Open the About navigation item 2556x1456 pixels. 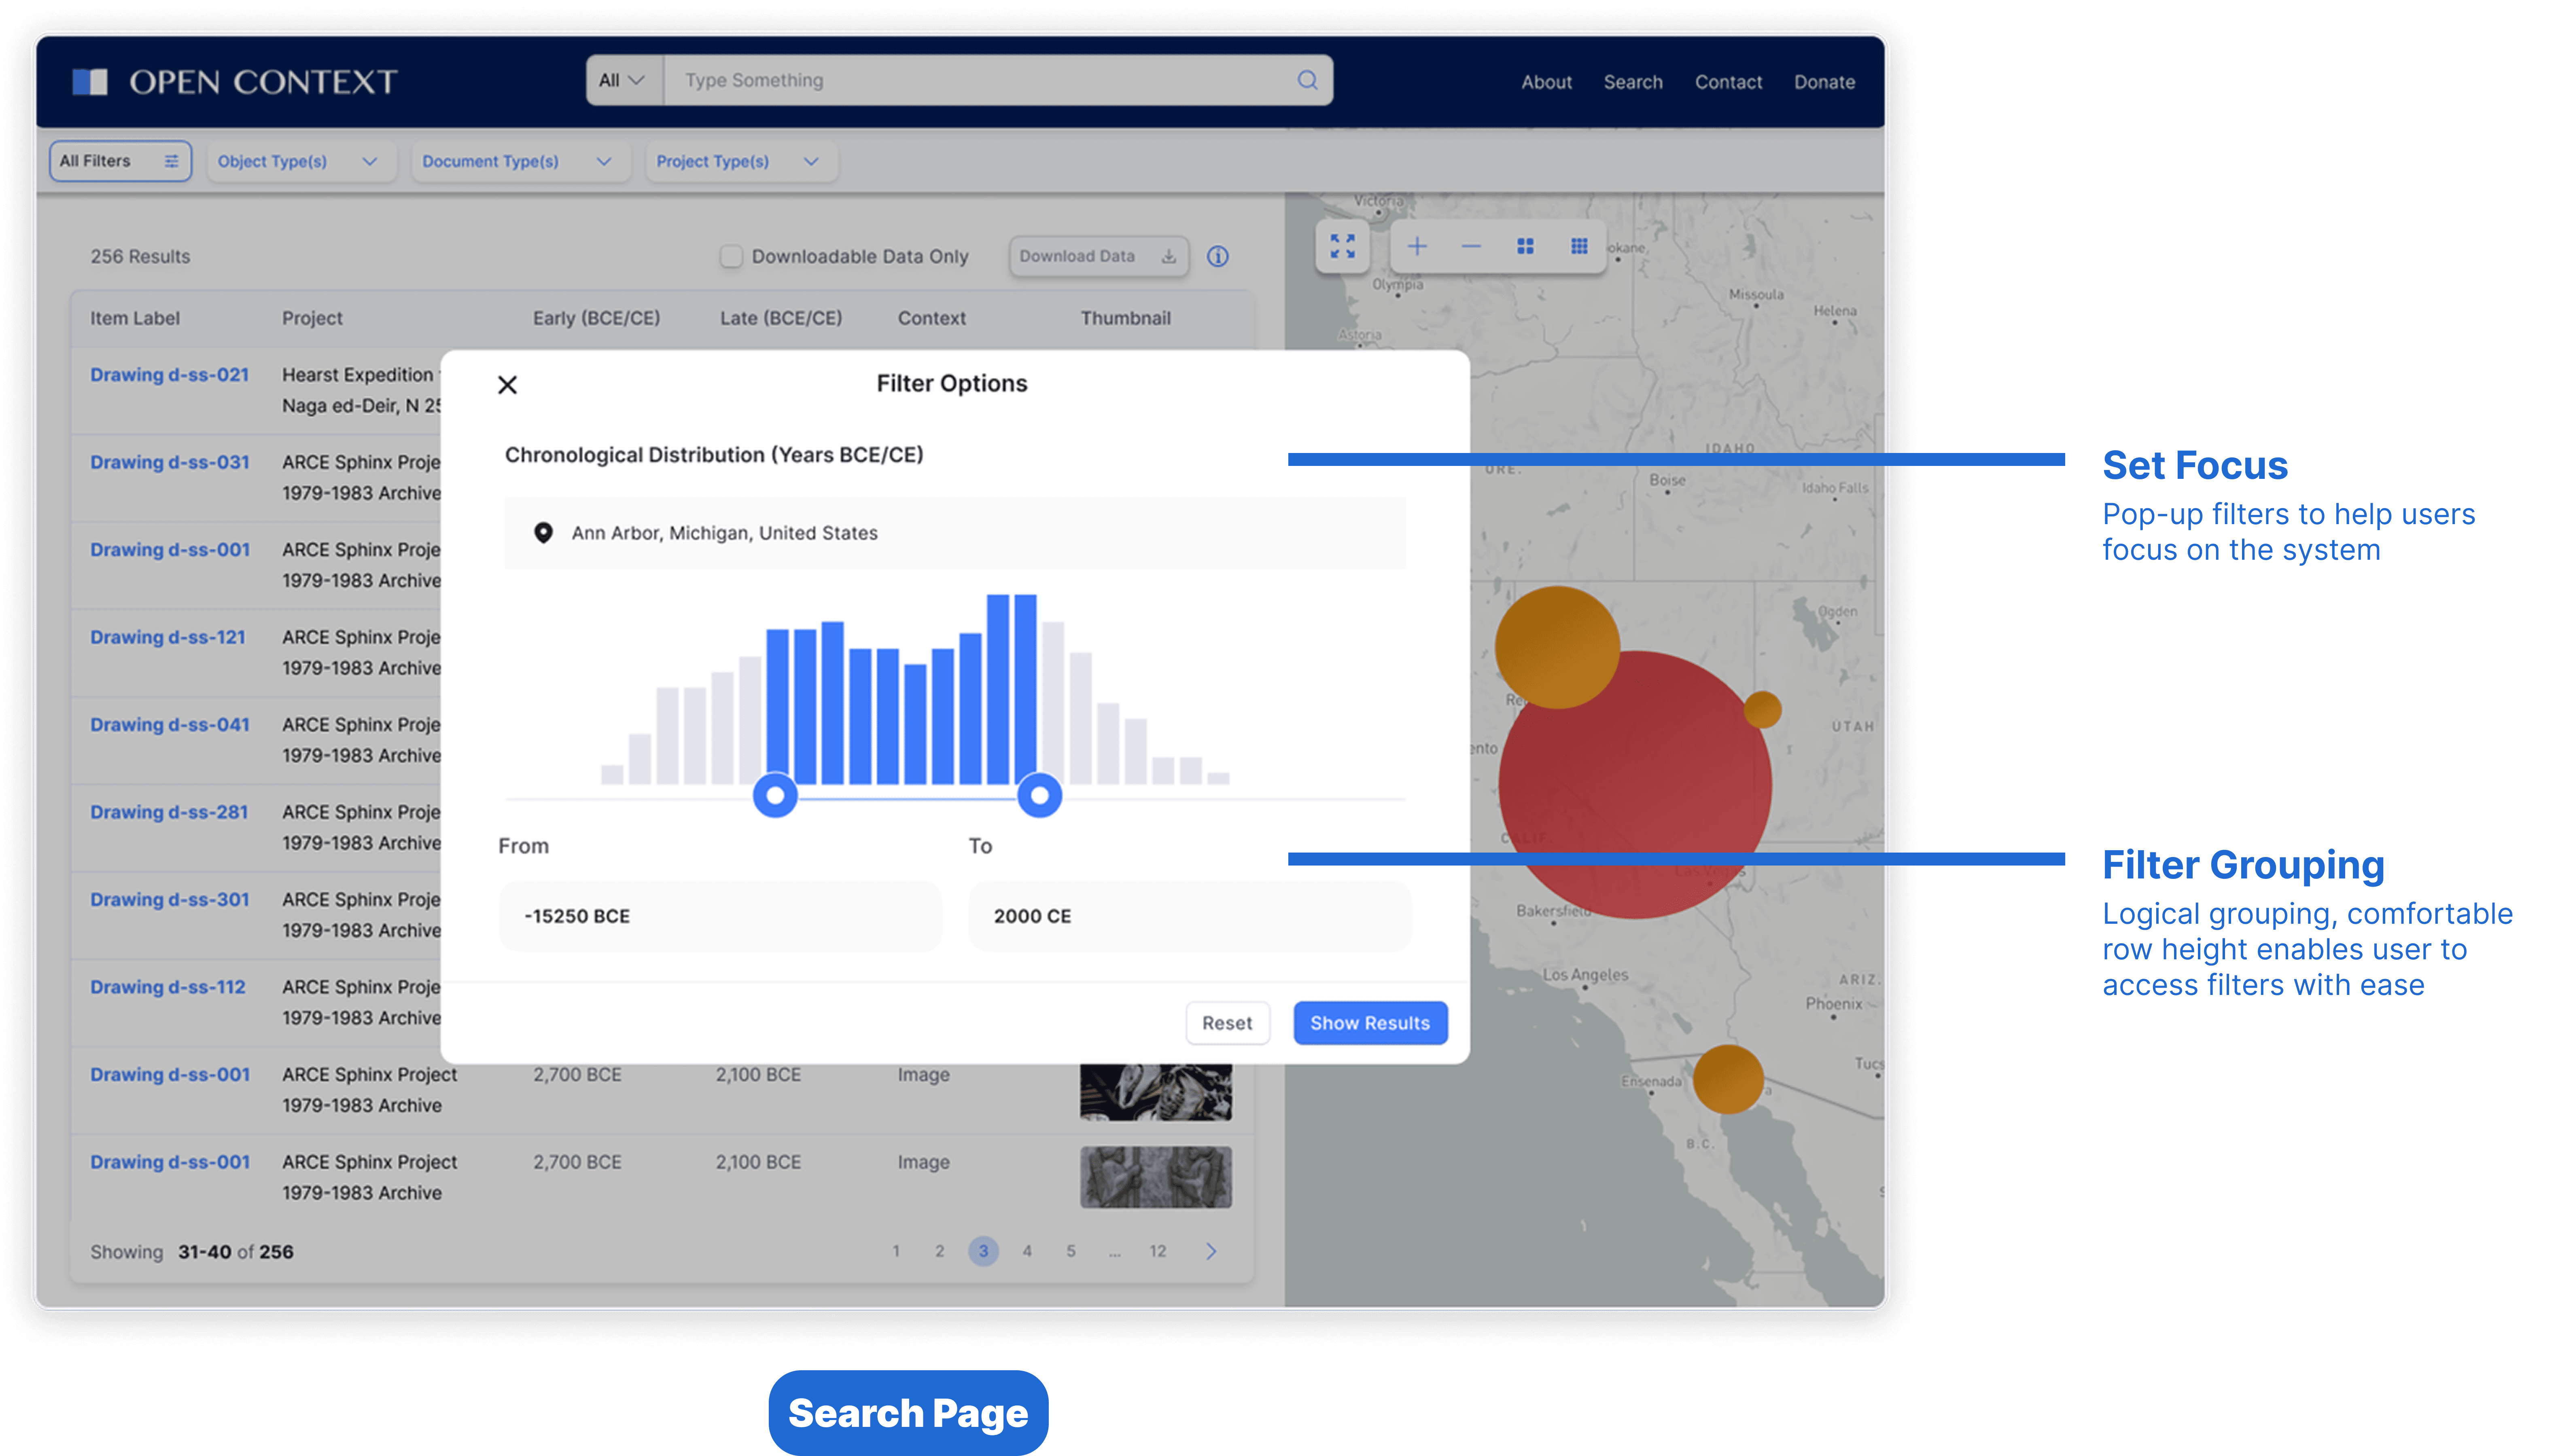pos(1546,82)
